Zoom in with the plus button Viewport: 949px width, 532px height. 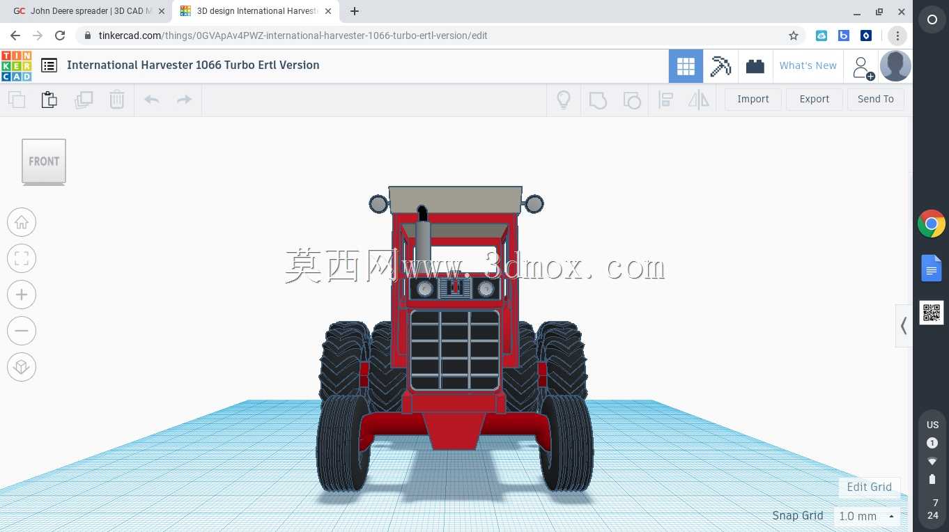click(22, 295)
